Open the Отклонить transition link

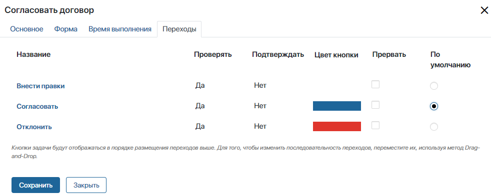[x=34, y=127]
